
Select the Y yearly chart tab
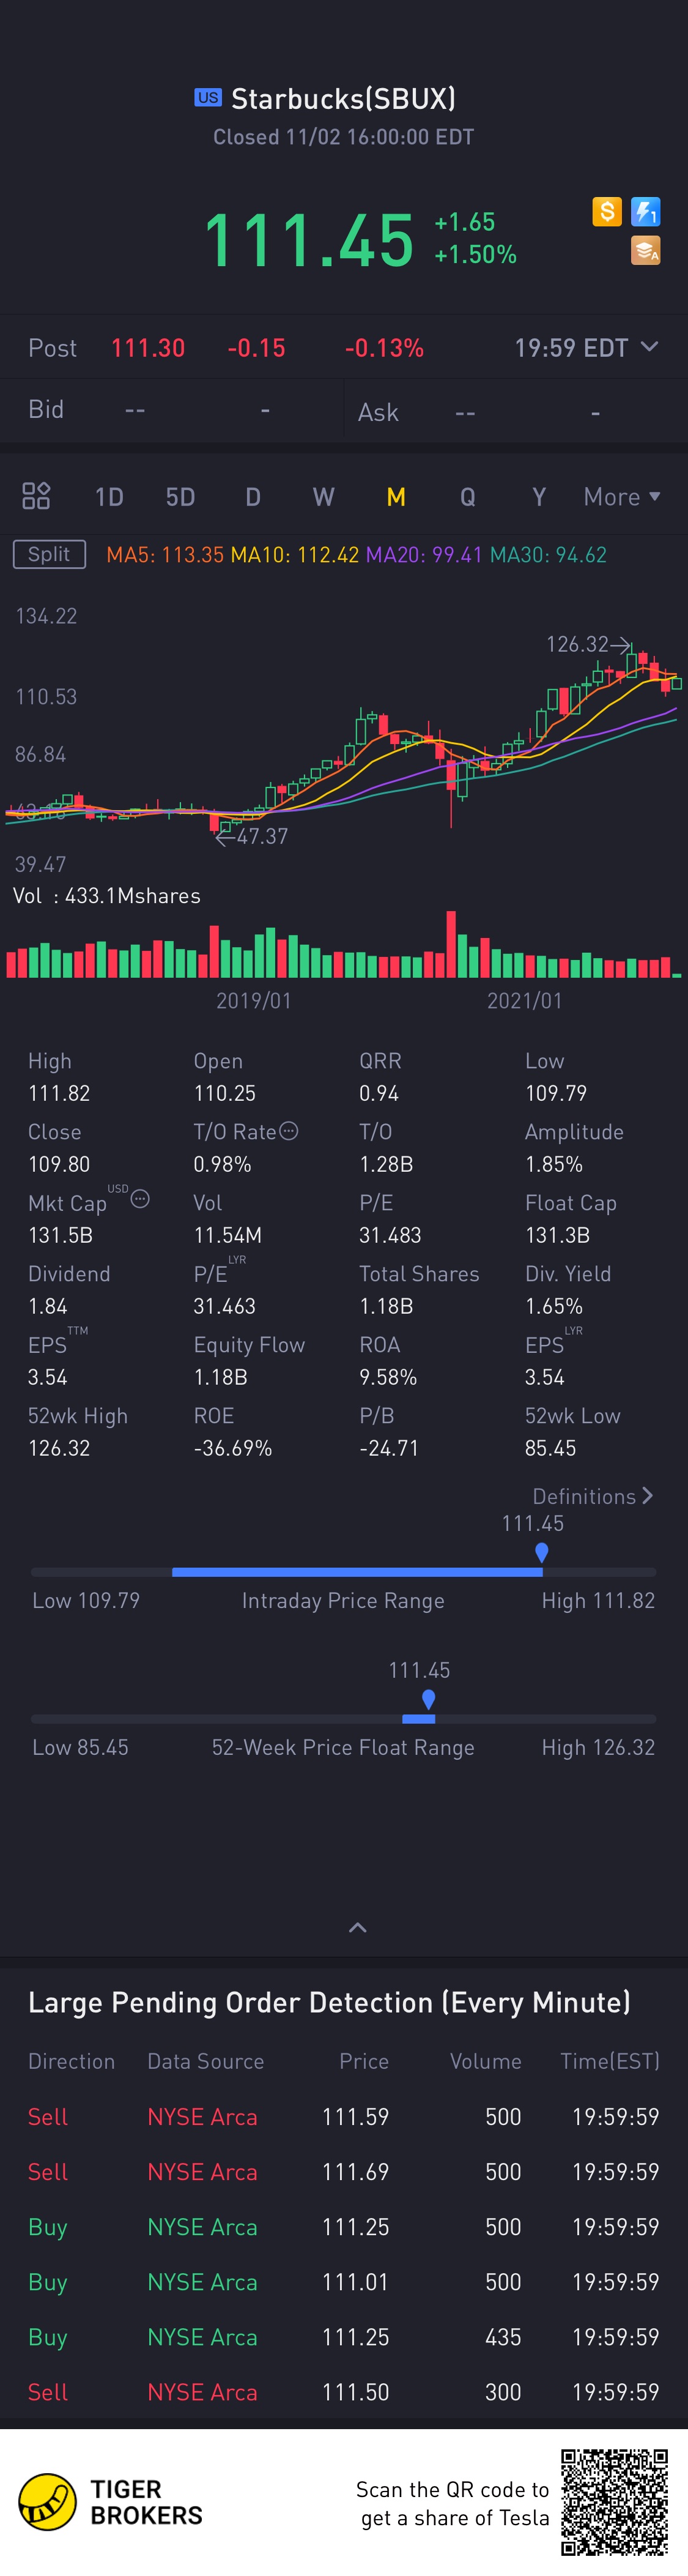pos(539,497)
